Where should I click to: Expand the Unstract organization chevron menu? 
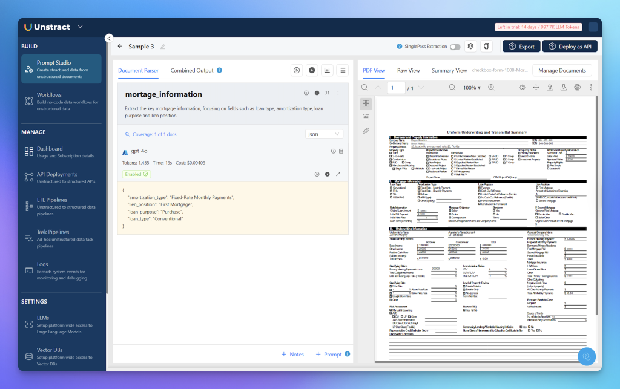(81, 27)
